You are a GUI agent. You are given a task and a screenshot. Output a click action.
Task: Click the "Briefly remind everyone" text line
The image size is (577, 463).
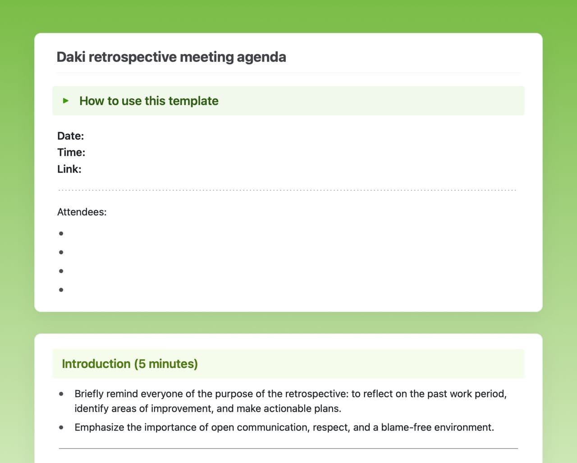tap(290, 394)
